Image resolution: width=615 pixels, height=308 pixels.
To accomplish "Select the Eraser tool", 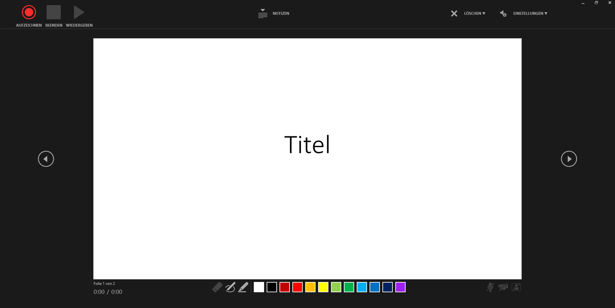I will 217,287.
